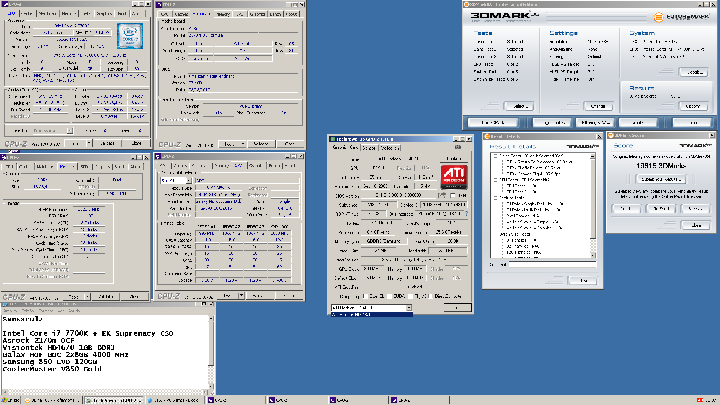Screen dimensions: 720x405
Task: Toggle the PhysX checkbox
Action: tap(410, 296)
